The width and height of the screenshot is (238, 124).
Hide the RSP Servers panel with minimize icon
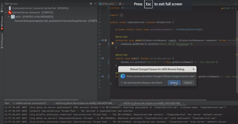[x=95, y=4]
